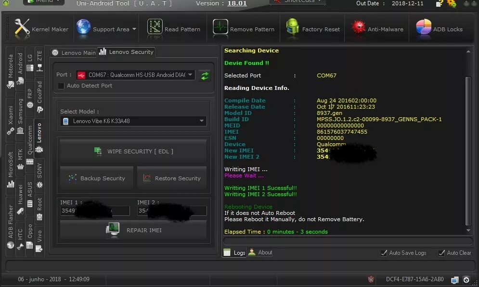Switch to the Lenovo Security tab

coord(126,52)
